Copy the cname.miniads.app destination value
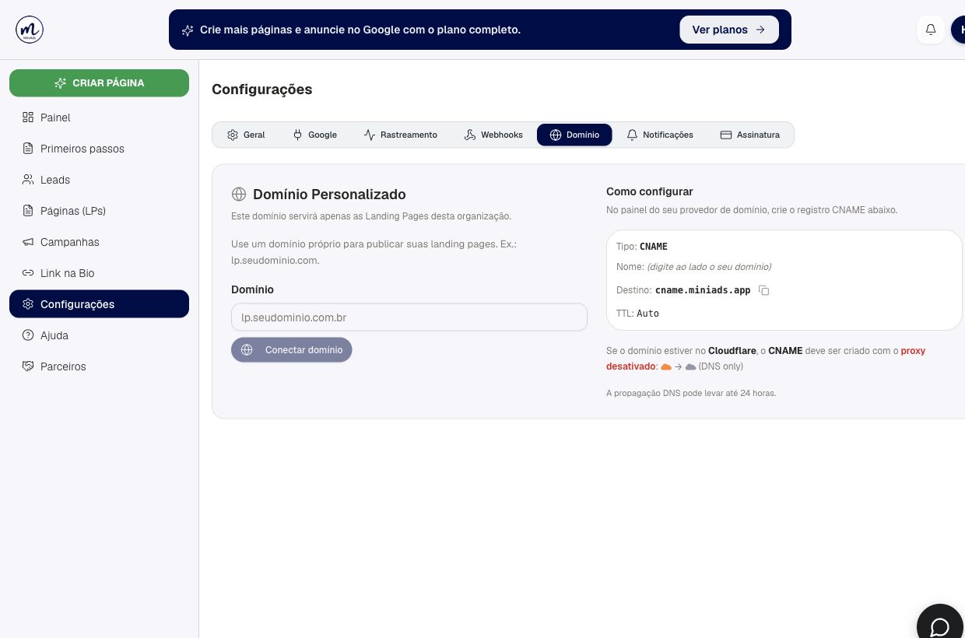 point(764,290)
